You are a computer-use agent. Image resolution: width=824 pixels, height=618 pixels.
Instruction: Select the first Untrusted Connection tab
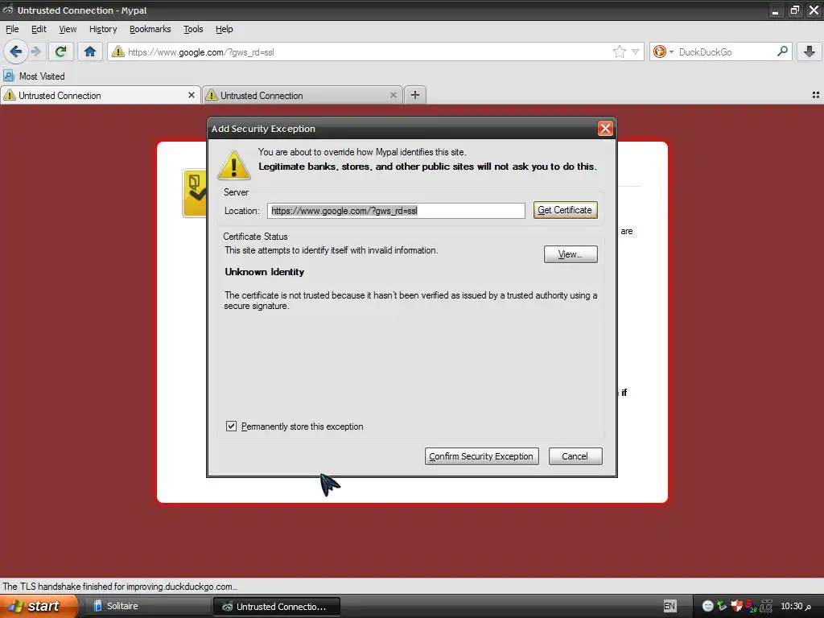100,95
